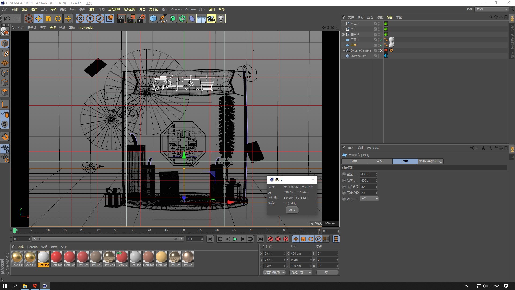Open File Explorer in the taskbar

click(25, 286)
